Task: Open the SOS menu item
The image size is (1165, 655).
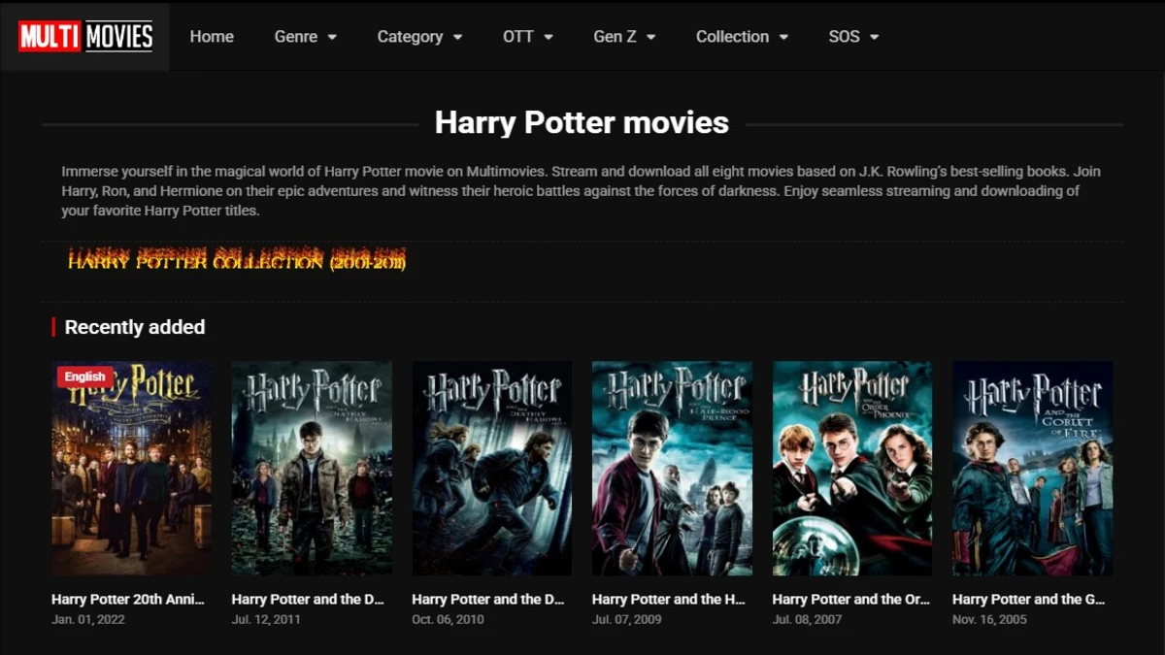Action: click(853, 37)
